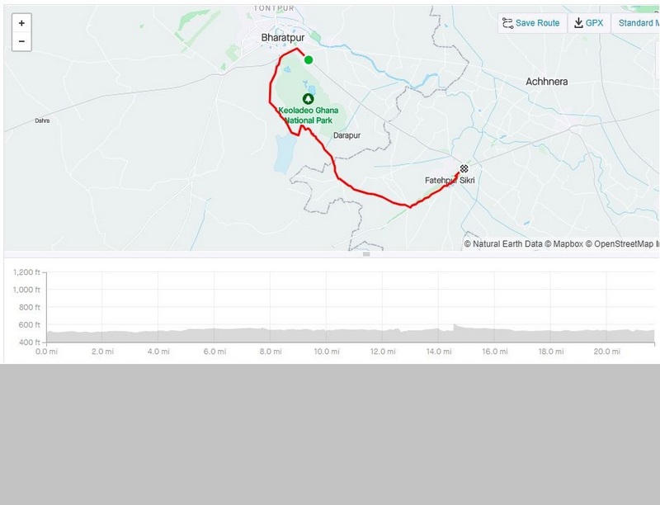Click the Fatehpur Sikri label on map

pyautogui.click(x=450, y=180)
